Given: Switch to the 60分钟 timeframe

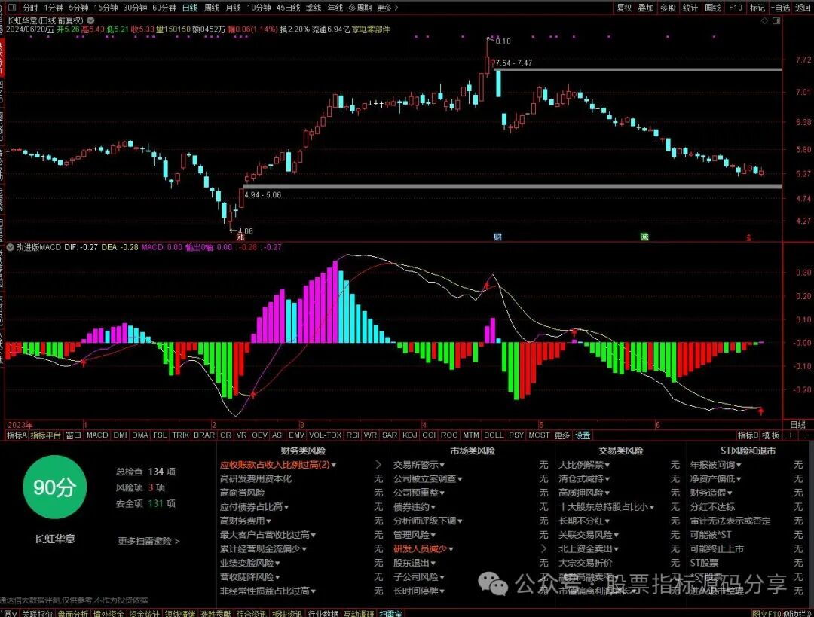Looking at the screenshot, I should [x=164, y=8].
